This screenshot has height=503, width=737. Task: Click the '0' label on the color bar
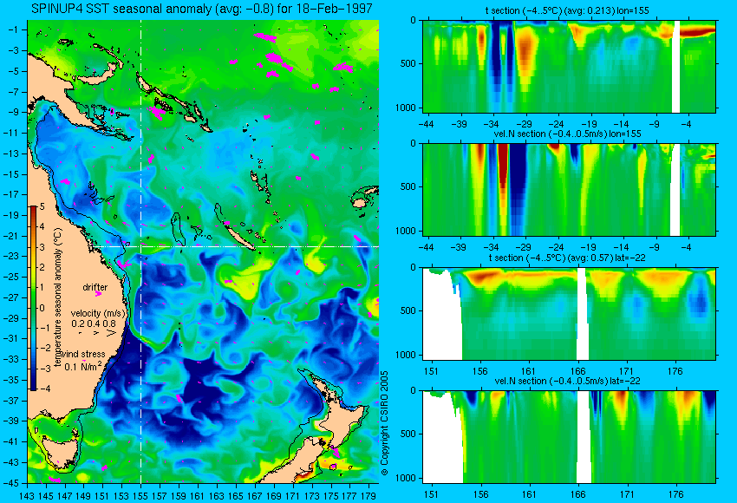click(x=42, y=308)
